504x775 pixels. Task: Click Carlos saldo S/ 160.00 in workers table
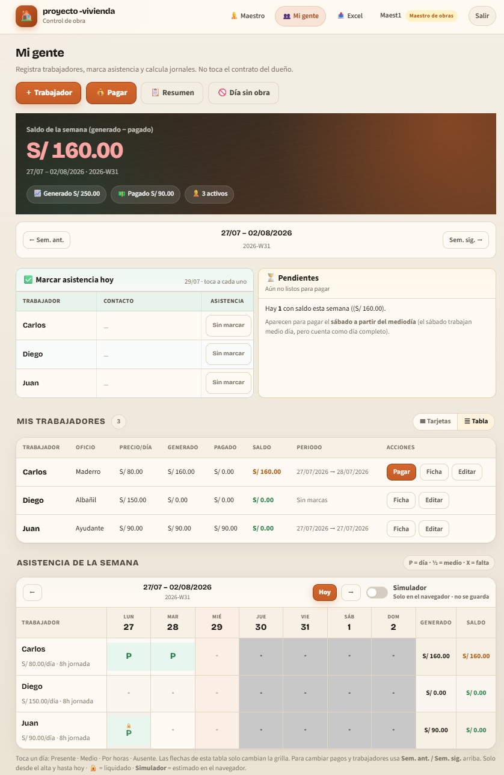(267, 472)
